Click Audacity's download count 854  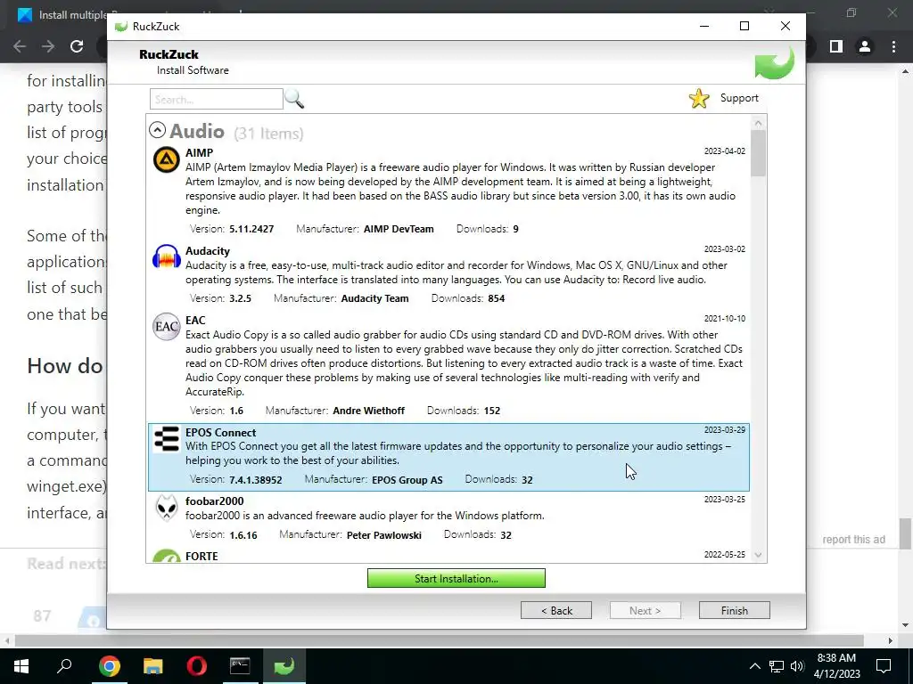496,298
